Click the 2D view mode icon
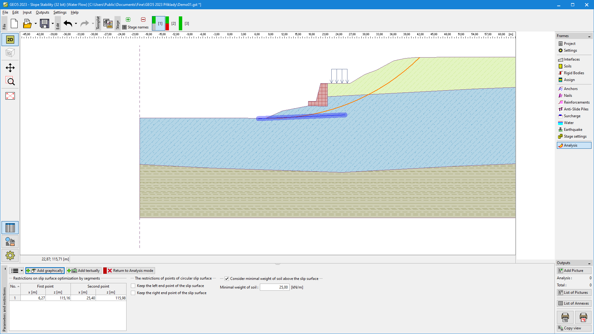The height and width of the screenshot is (334, 594). click(10, 39)
